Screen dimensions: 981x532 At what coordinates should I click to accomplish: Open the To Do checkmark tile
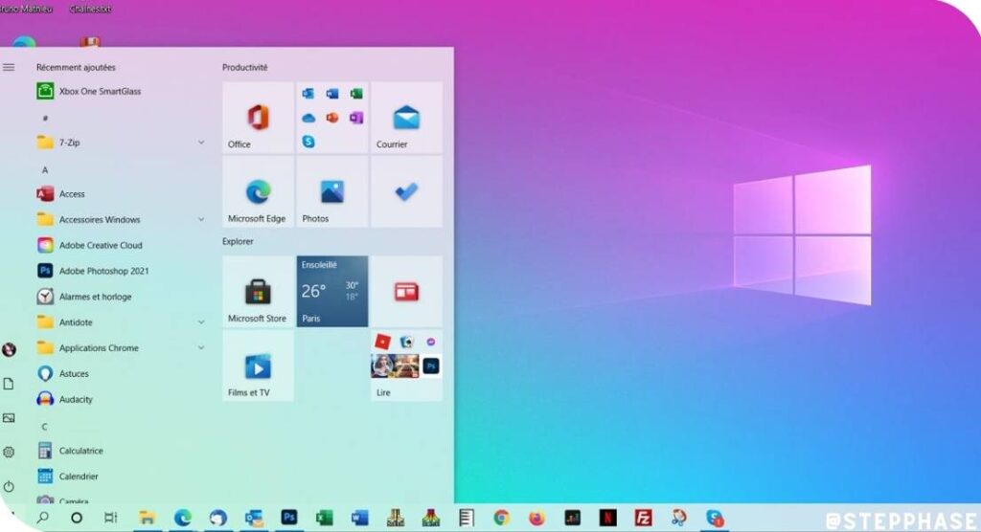(x=406, y=192)
